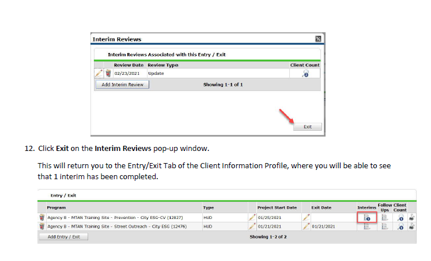
Task: Open Follow Ups icon for Prevention program
Action: [x=384, y=218]
